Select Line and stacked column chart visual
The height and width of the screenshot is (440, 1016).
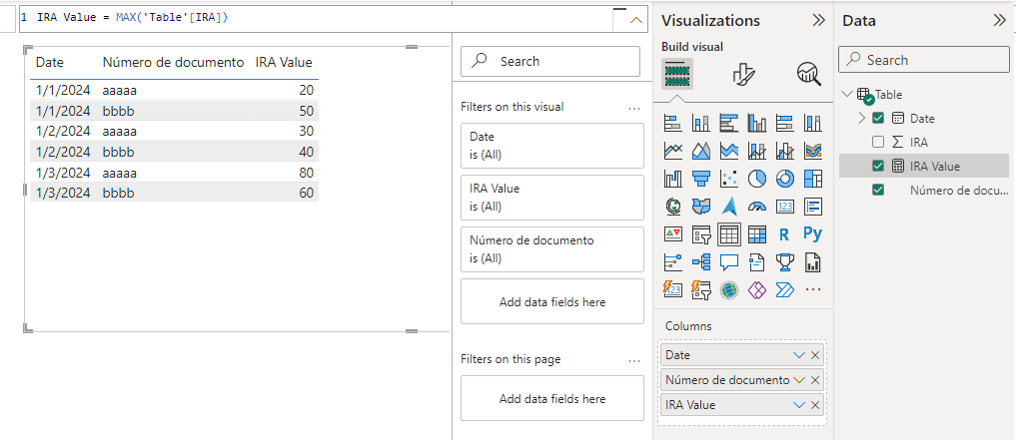(757, 151)
